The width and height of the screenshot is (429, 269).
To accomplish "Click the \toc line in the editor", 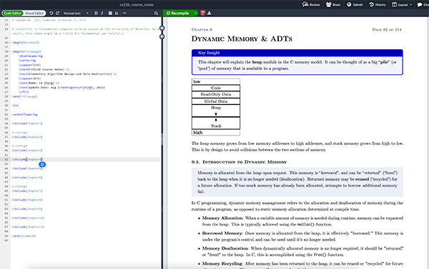I will [15, 106].
